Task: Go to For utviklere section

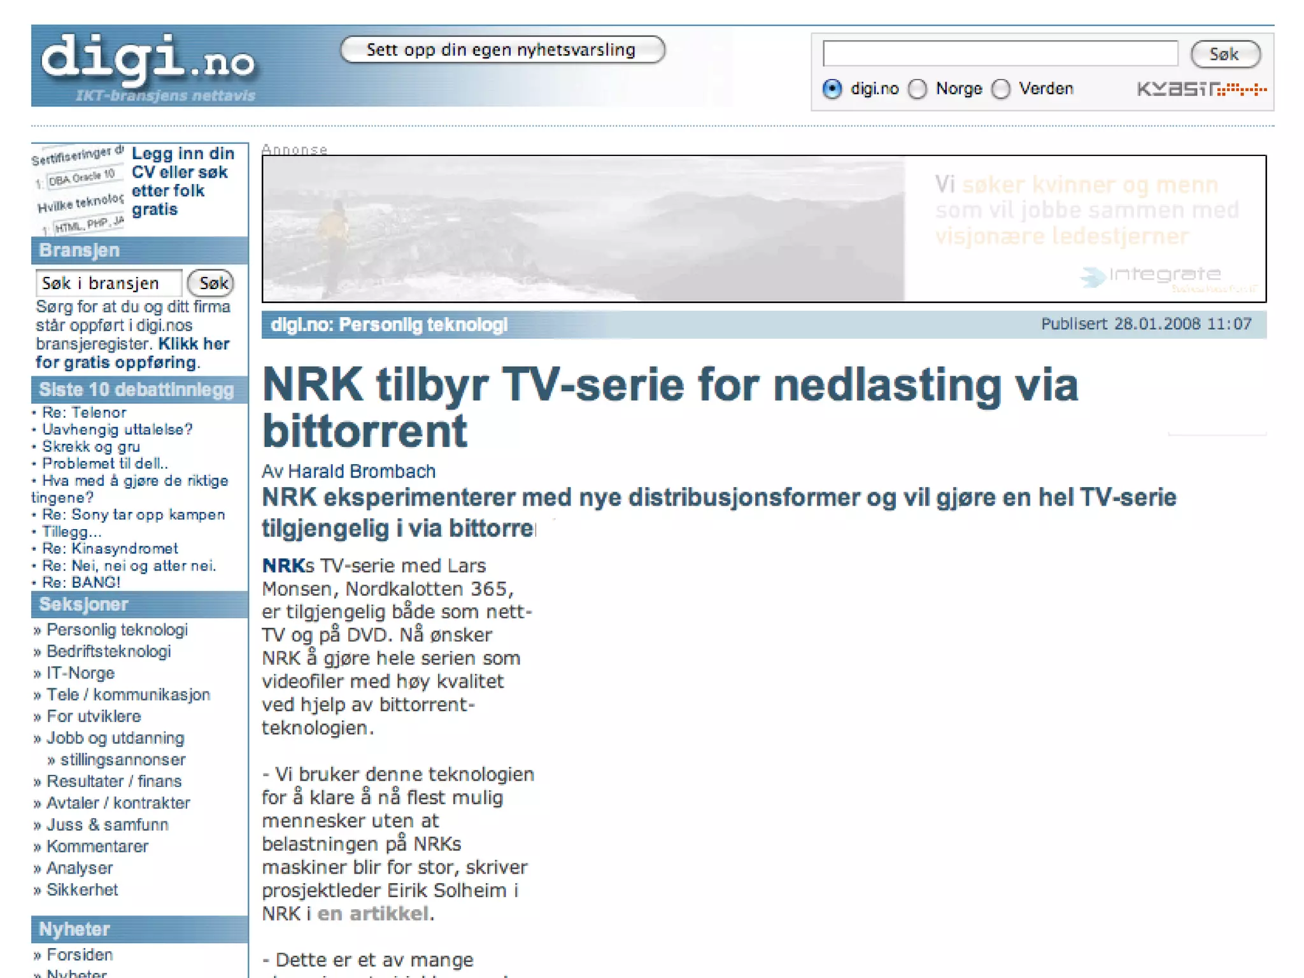Action: tap(94, 716)
